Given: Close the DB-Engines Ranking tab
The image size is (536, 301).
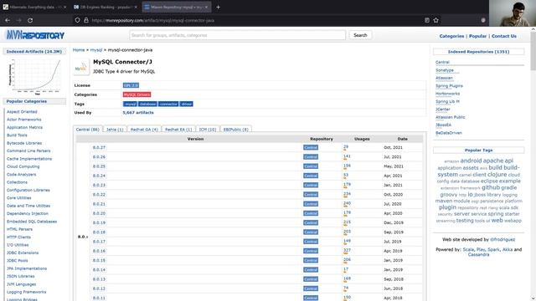Looking at the screenshot, I should [136, 7].
